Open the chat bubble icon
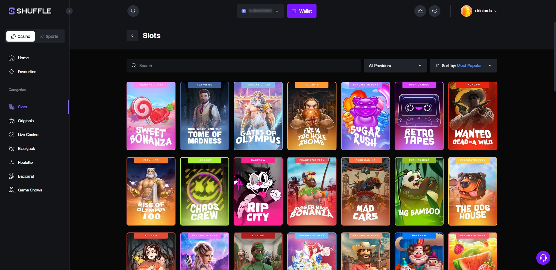The height and width of the screenshot is (270, 556). (x=434, y=11)
